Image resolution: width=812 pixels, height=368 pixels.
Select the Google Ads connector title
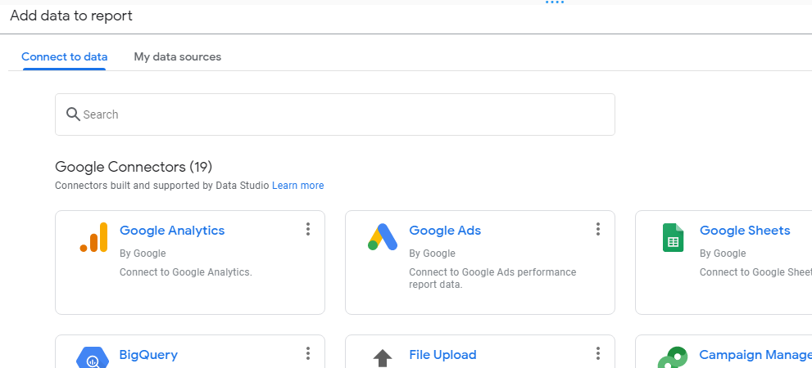coord(445,231)
